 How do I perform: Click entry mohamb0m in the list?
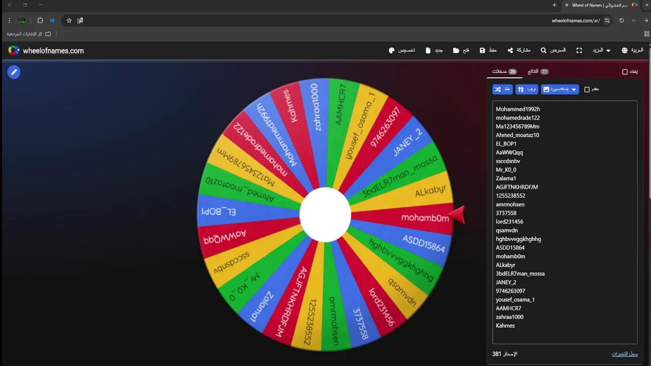(x=510, y=256)
